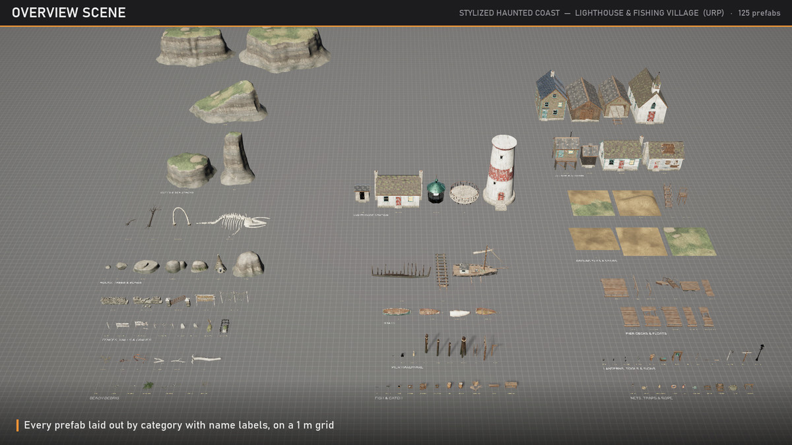Select the red and white lighthouse tower

500,171
